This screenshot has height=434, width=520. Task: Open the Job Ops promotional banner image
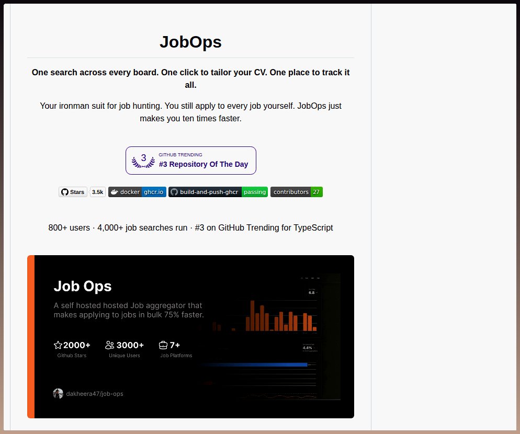[x=191, y=337]
